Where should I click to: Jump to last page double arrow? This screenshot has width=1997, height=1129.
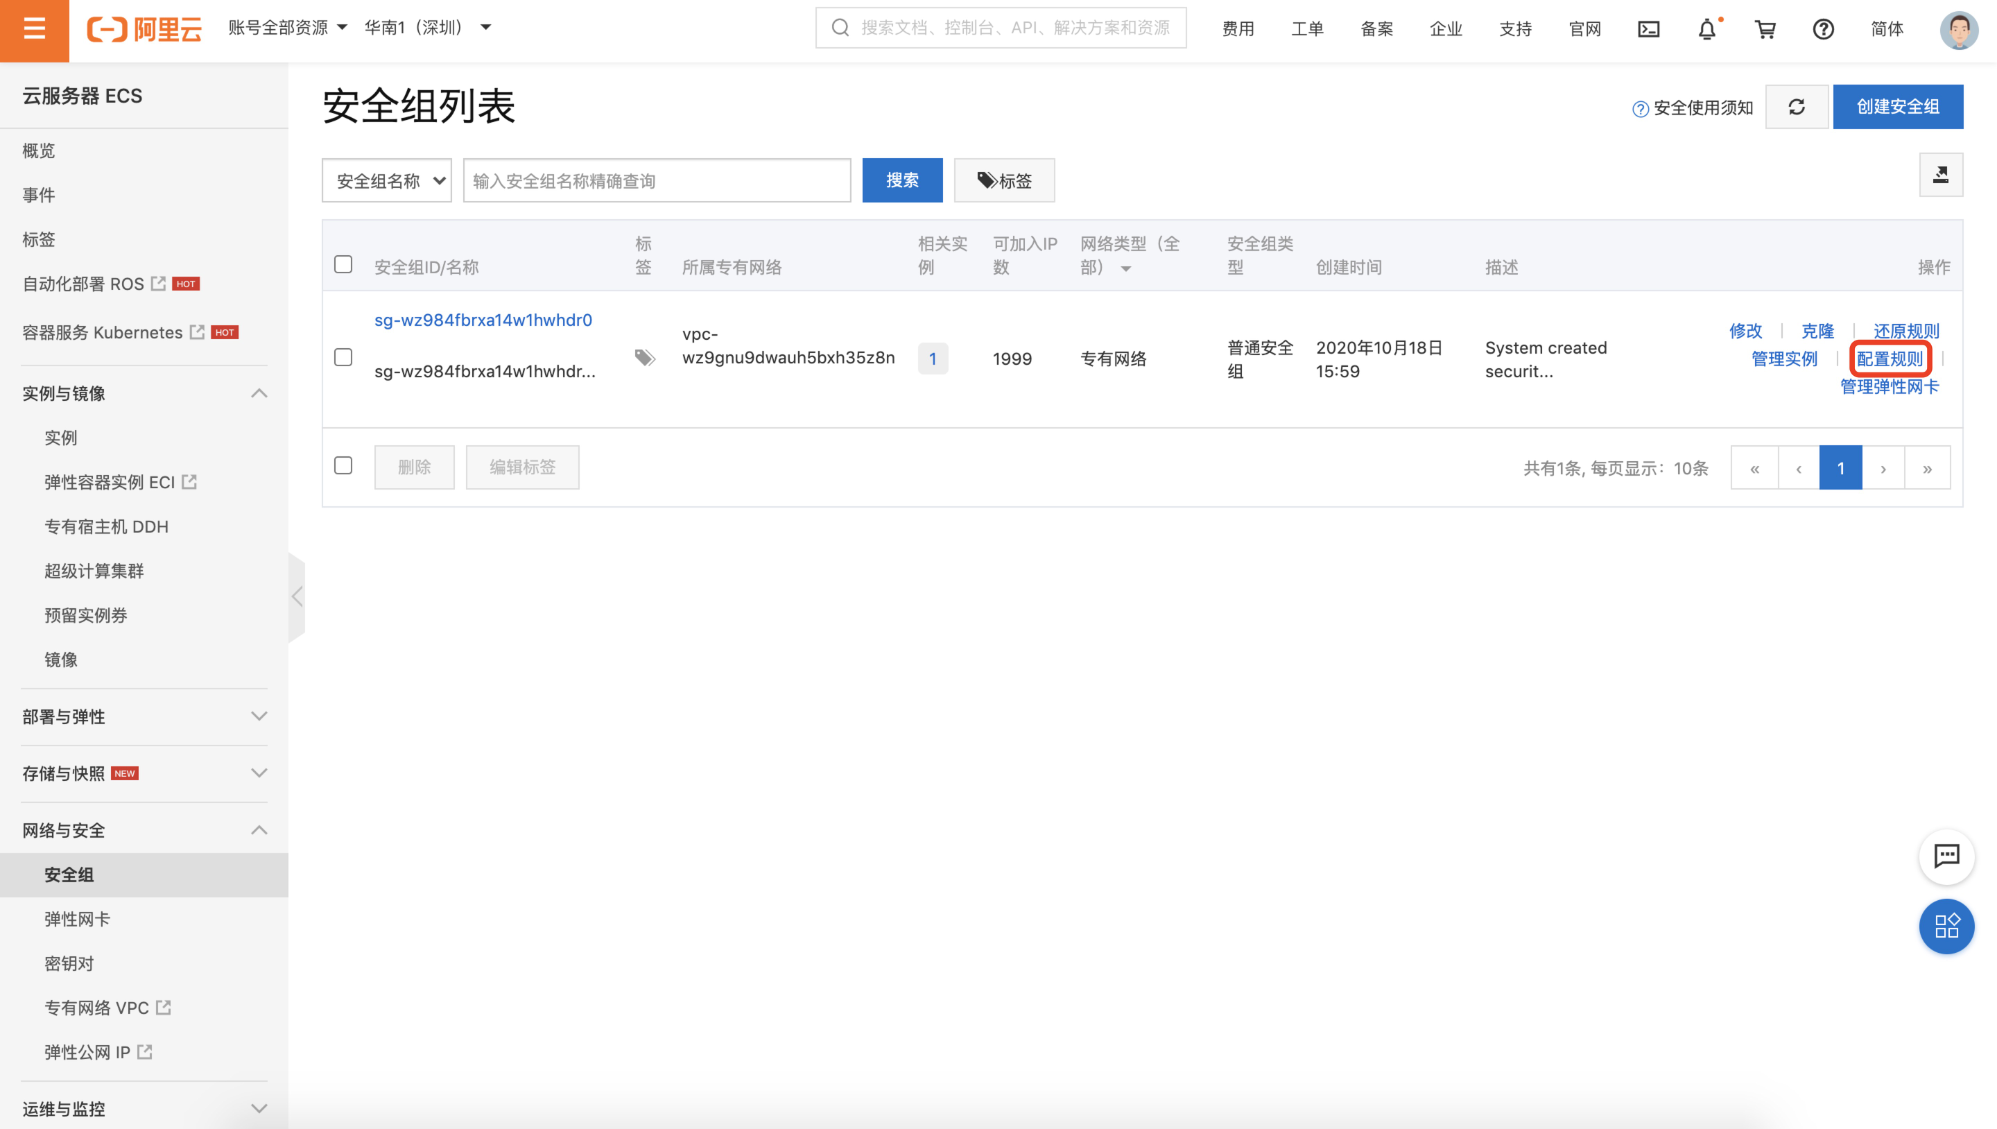click(x=1927, y=467)
